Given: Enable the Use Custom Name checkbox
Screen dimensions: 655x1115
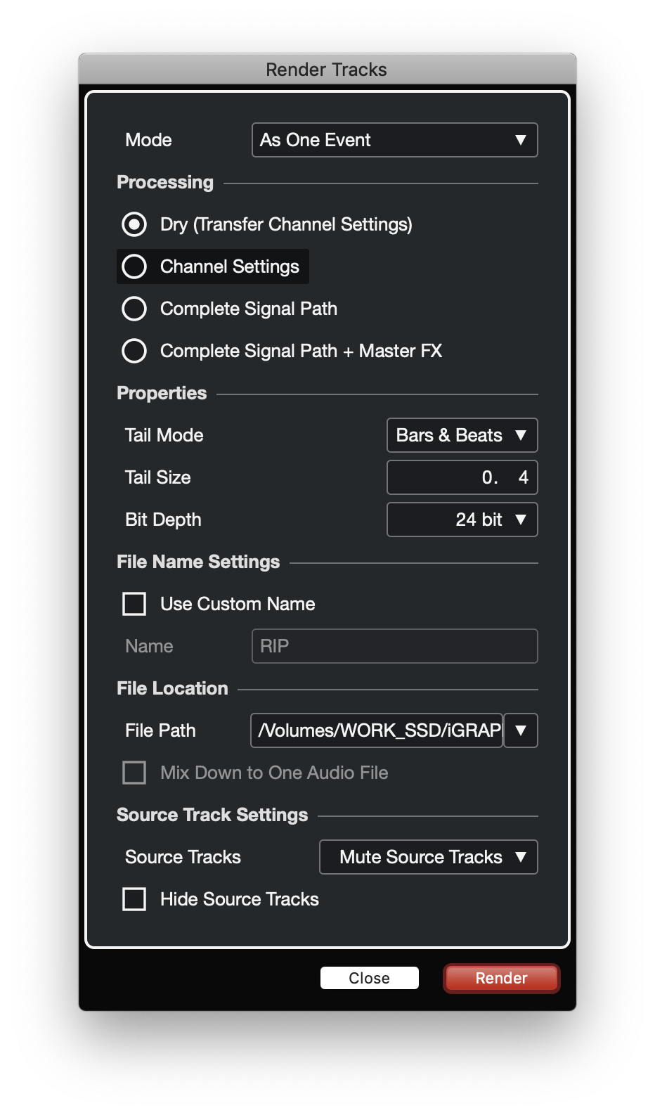Looking at the screenshot, I should [134, 604].
